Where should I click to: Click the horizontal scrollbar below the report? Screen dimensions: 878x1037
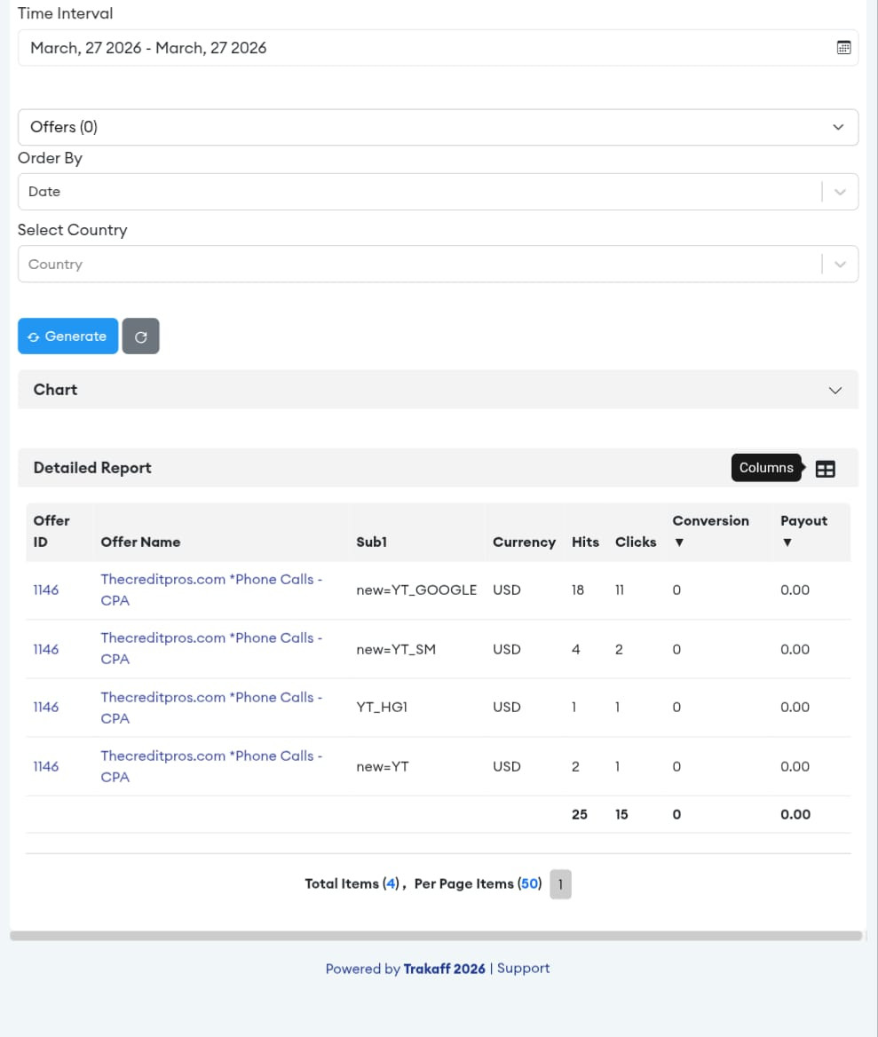[436, 936]
